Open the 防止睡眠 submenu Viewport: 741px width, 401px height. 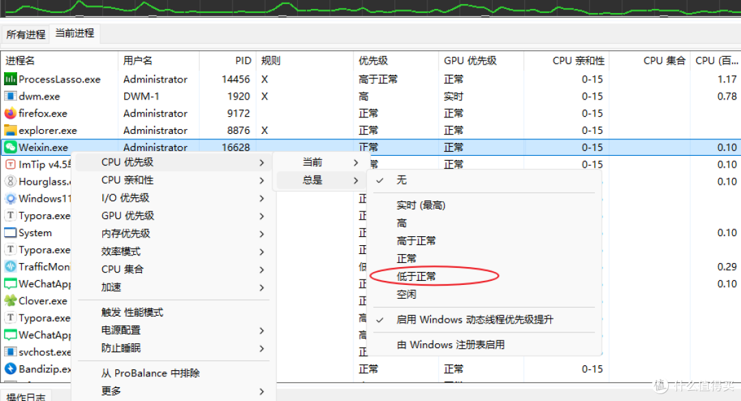(174, 348)
